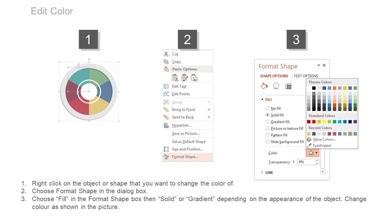Open the Fill & Line paint bucket tab
The image size is (390, 219).
(x=264, y=86)
